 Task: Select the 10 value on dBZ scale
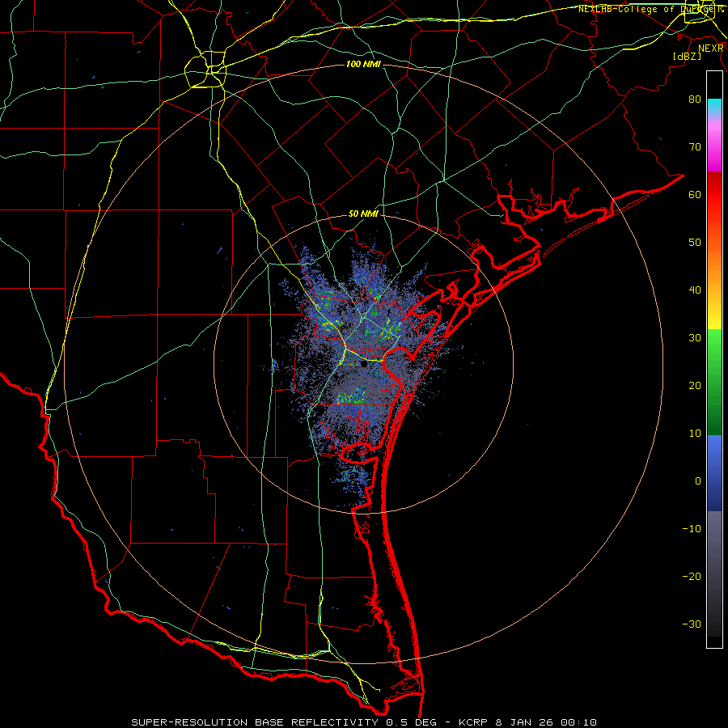(695, 434)
